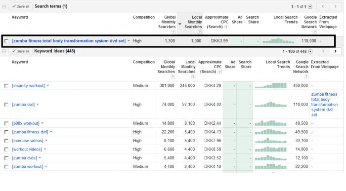This screenshot has height=191, width=346.
Task: Open dropdown arrow next to [insanity workout]
Action: (x=47, y=85)
